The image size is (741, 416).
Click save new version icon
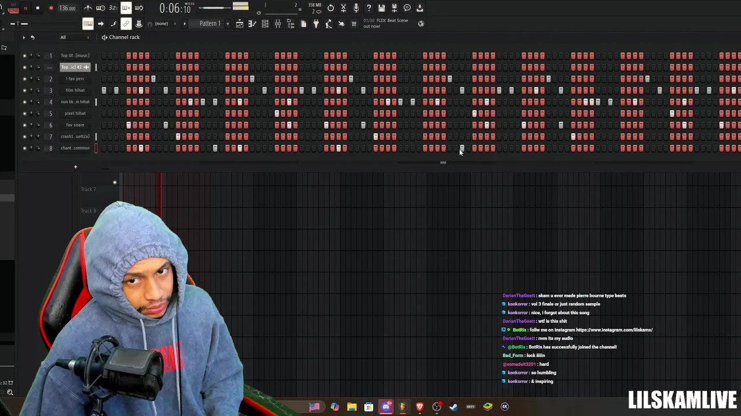[394, 8]
